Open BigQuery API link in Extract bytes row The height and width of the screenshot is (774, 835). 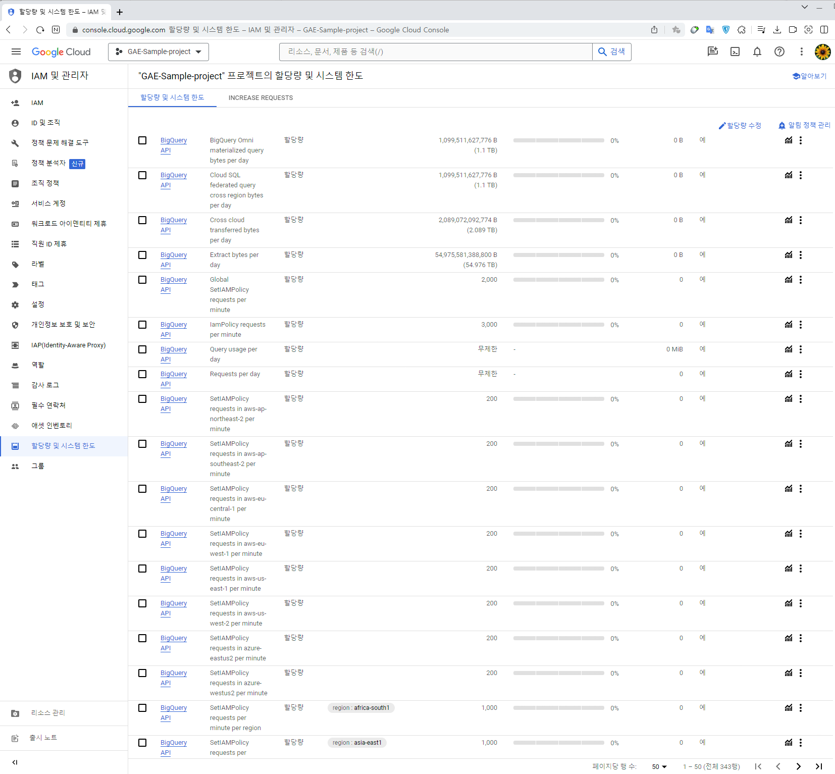point(173,260)
